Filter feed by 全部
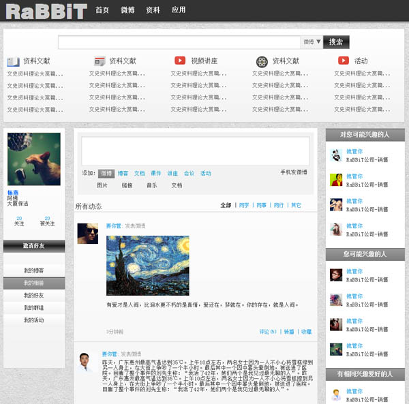Screen dimensions: 409x404 226,205
